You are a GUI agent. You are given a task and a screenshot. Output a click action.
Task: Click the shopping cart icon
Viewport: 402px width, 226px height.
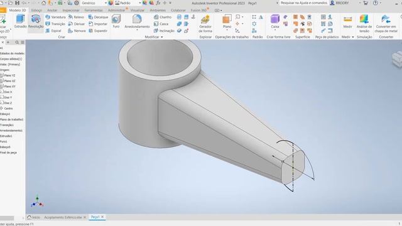(366, 3)
